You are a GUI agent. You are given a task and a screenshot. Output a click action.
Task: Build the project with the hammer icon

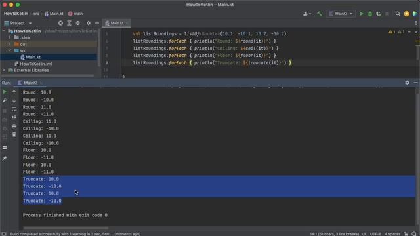point(320,14)
